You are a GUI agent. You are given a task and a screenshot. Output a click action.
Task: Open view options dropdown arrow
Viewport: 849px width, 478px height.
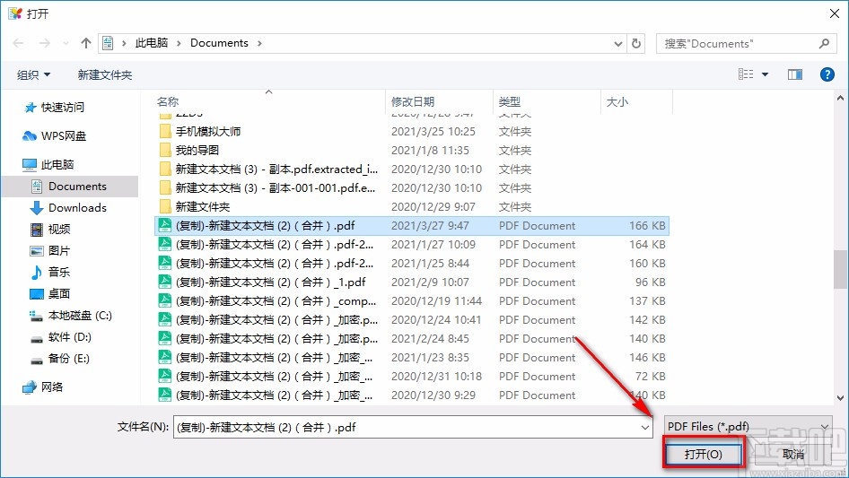765,74
